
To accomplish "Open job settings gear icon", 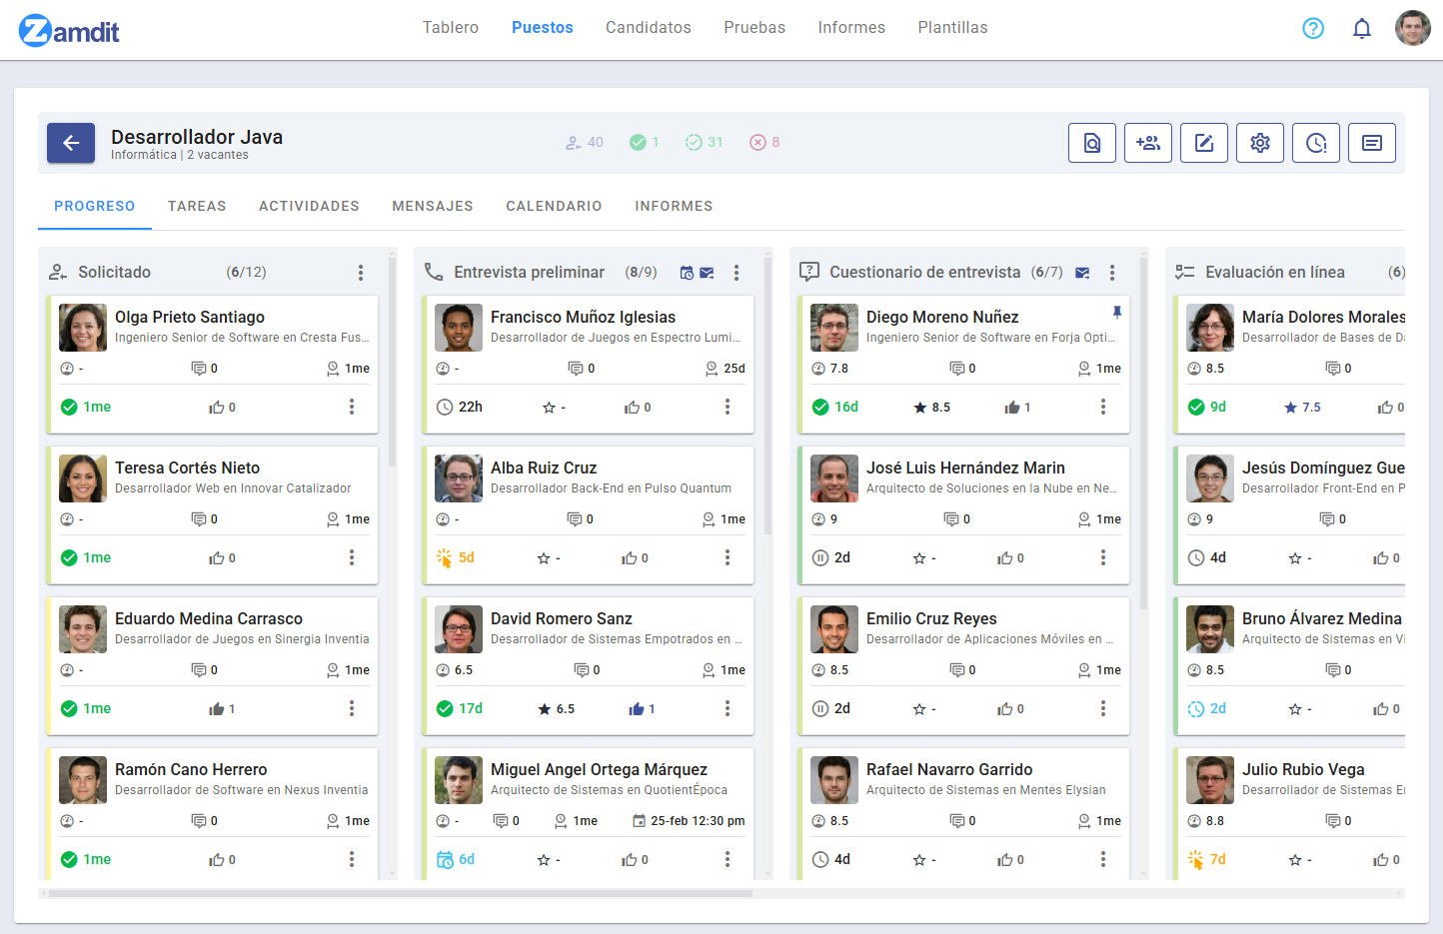I will coord(1260,143).
